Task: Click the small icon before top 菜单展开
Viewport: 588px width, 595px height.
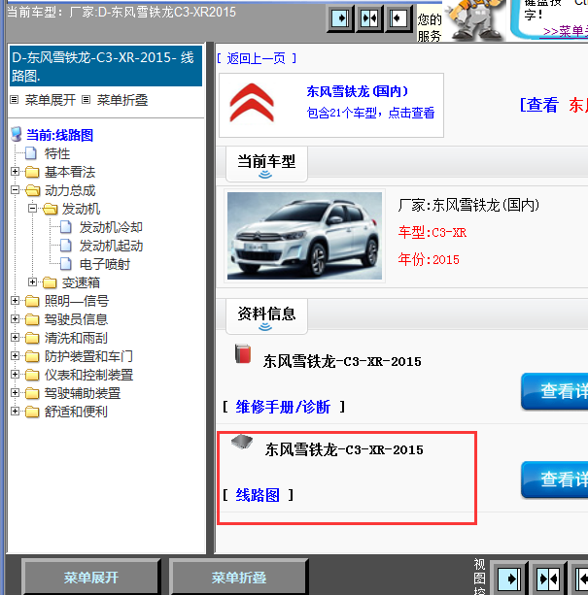Action: click(15, 100)
